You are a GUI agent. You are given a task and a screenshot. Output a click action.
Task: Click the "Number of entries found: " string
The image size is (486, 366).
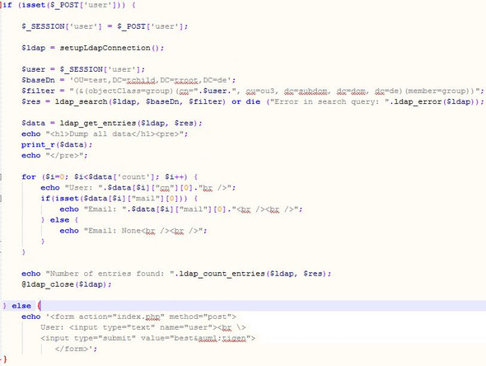[x=110, y=274]
